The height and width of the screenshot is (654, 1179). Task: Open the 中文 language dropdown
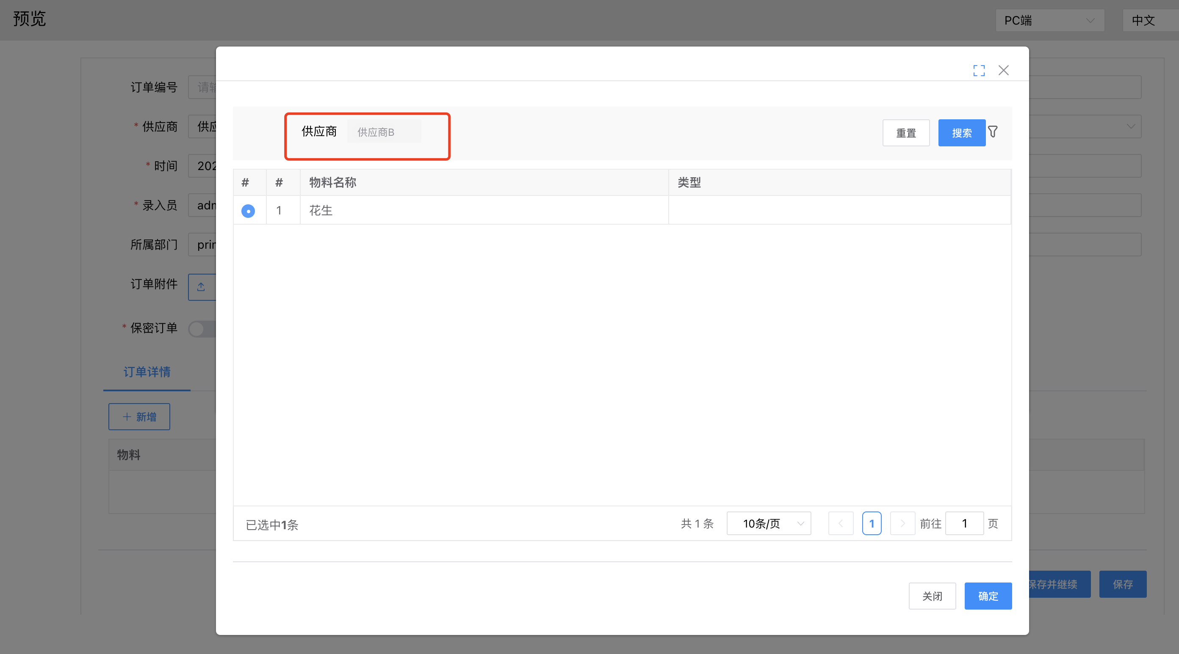(1149, 21)
